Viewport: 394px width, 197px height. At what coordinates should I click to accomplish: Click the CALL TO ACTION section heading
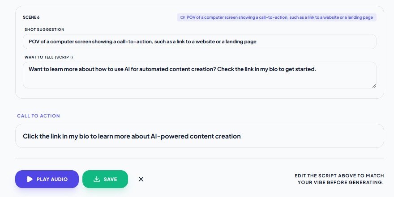click(x=39, y=116)
